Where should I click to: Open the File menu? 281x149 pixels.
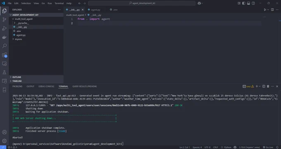[x=10, y=3]
